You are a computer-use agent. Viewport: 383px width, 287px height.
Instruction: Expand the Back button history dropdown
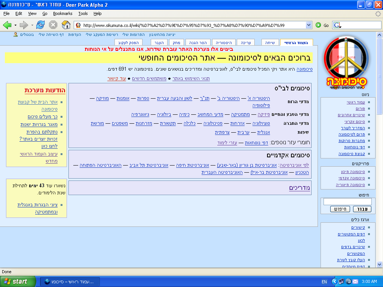pyautogui.click(x=15, y=25)
